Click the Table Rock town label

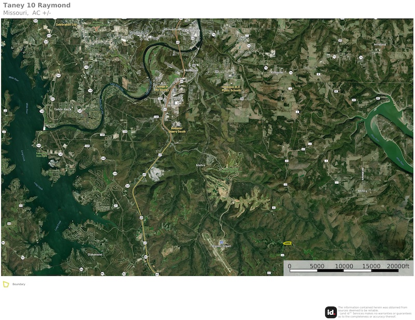[63, 109]
